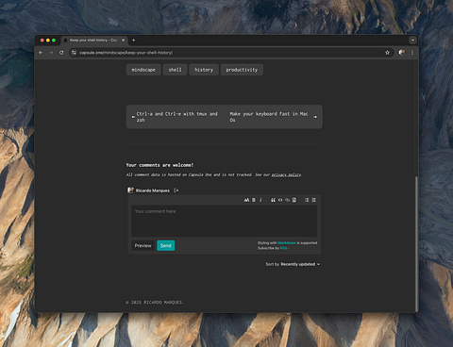453x347 pixels.
Task: Open a new browser tab
Action: pyautogui.click(x=133, y=40)
